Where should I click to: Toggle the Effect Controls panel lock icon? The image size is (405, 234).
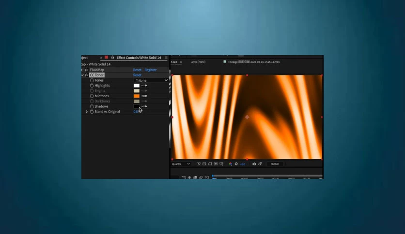coord(112,58)
